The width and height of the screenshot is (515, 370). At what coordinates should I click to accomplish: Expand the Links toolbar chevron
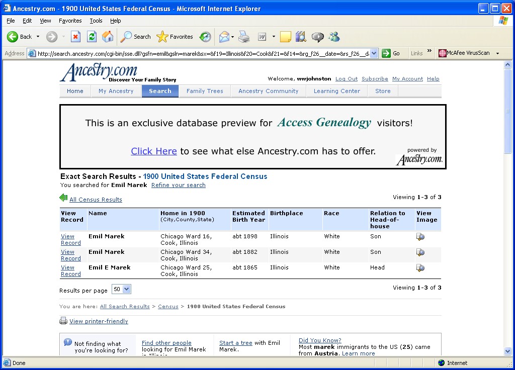(430, 51)
